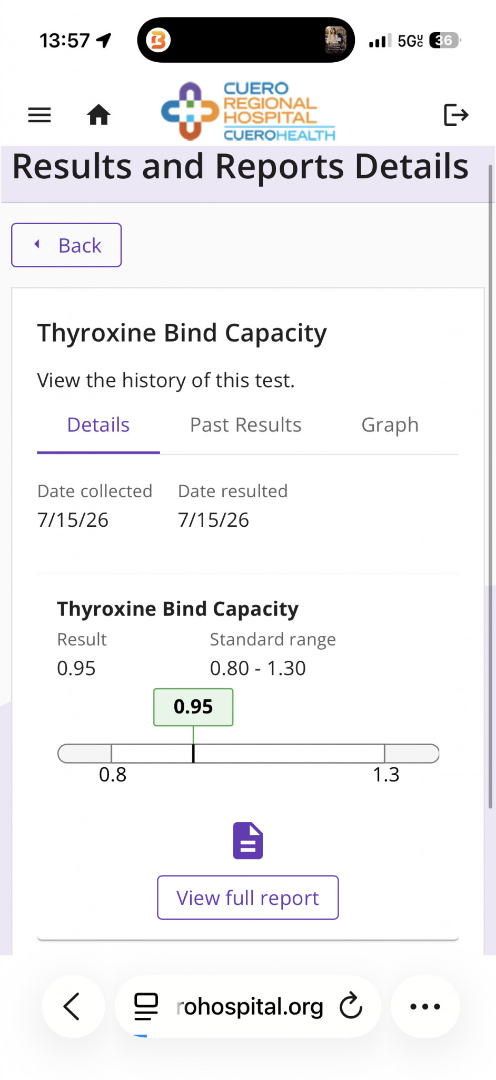
Task: Tap the rohospital.org address field
Action: (250, 1006)
